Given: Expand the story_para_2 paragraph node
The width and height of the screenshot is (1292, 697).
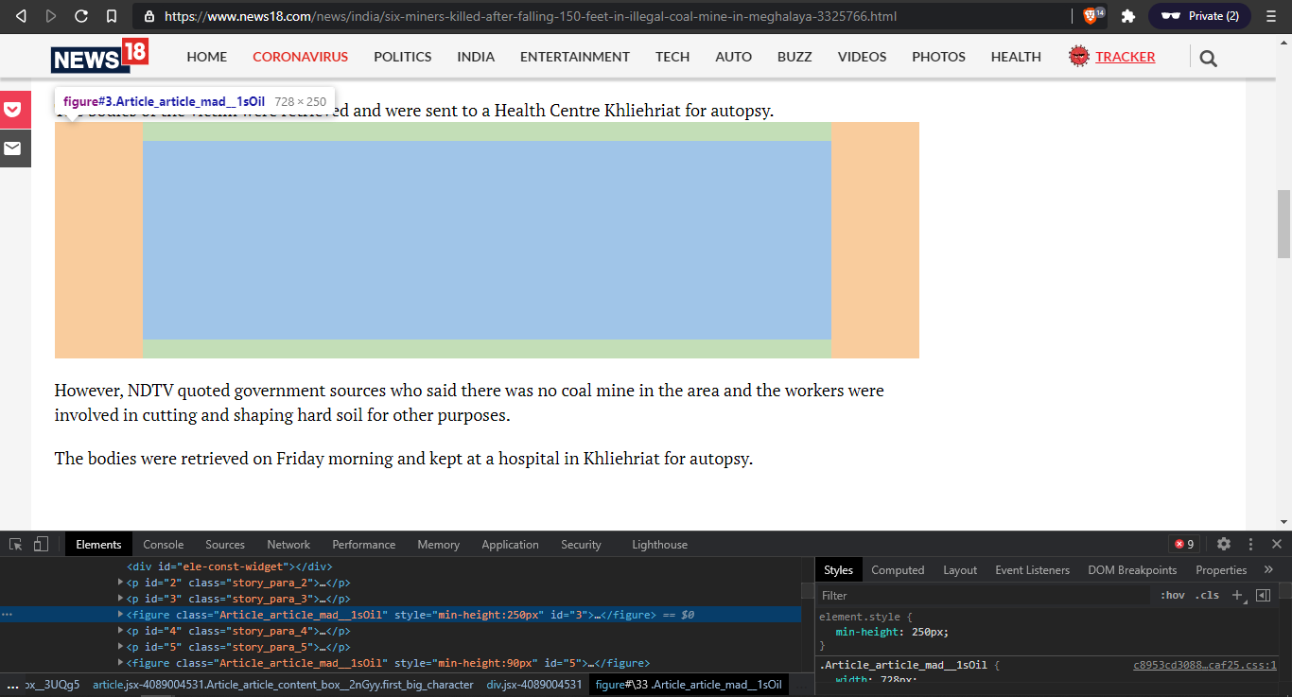Looking at the screenshot, I should coord(121,583).
